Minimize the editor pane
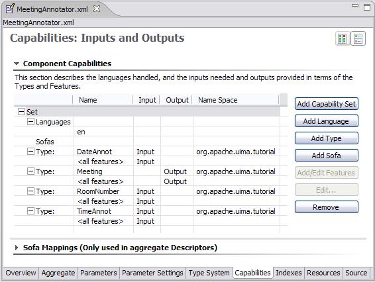The image size is (375, 282). [355, 5]
